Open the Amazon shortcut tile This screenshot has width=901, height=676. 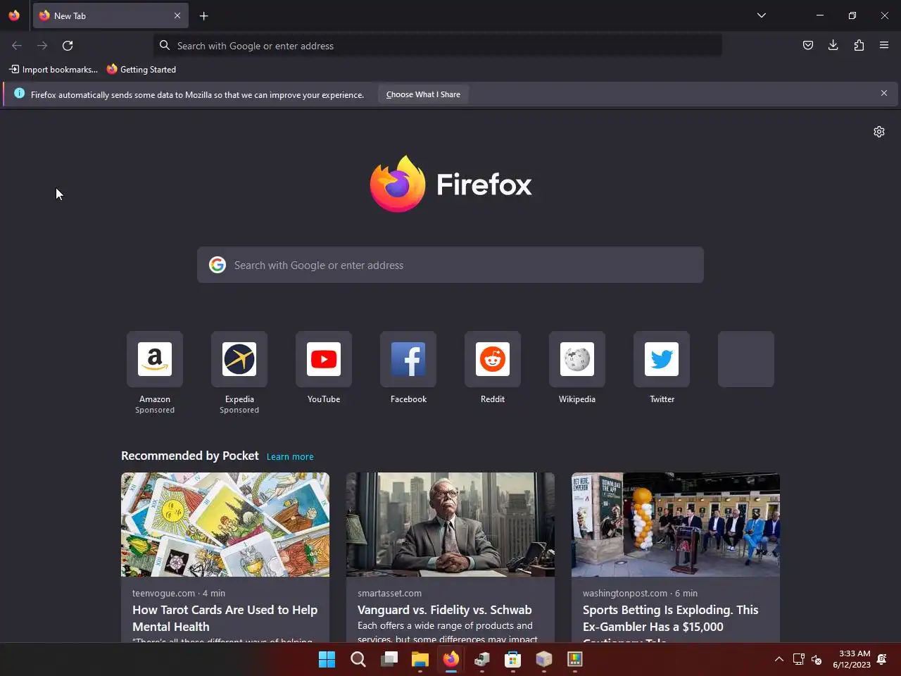tap(155, 359)
